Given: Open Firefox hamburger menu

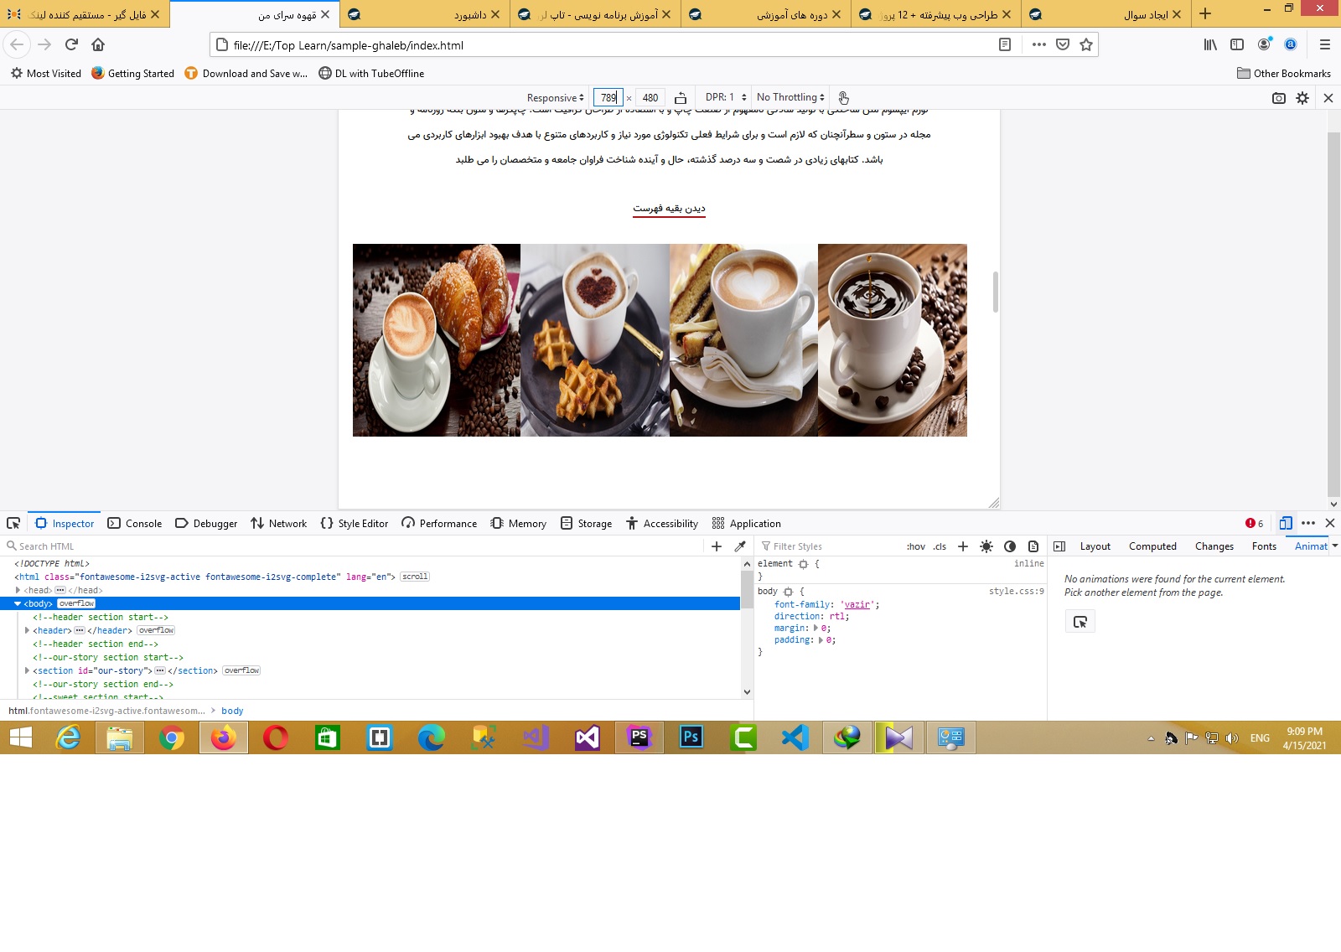Looking at the screenshot, I should click(x=1325, y=44).
